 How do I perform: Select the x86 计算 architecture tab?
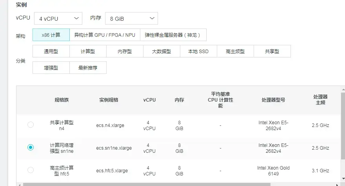pyautogui.click(x=51, y=35)
